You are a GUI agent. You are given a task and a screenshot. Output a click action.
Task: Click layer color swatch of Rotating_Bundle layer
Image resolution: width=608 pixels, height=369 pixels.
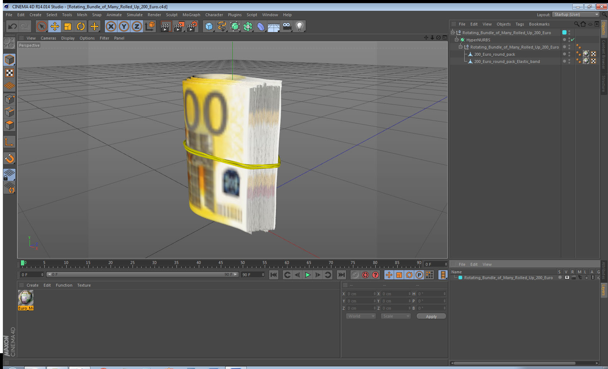pos(460,278)
